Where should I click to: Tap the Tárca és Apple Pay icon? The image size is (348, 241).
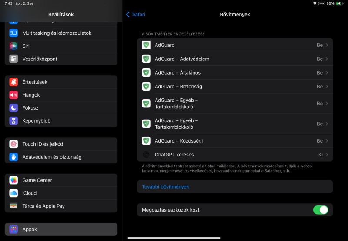13,206
